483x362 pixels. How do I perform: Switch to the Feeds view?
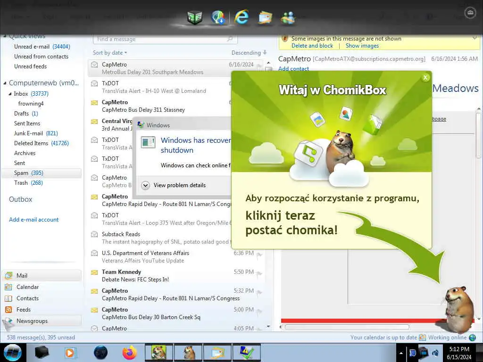pos(42,309)
